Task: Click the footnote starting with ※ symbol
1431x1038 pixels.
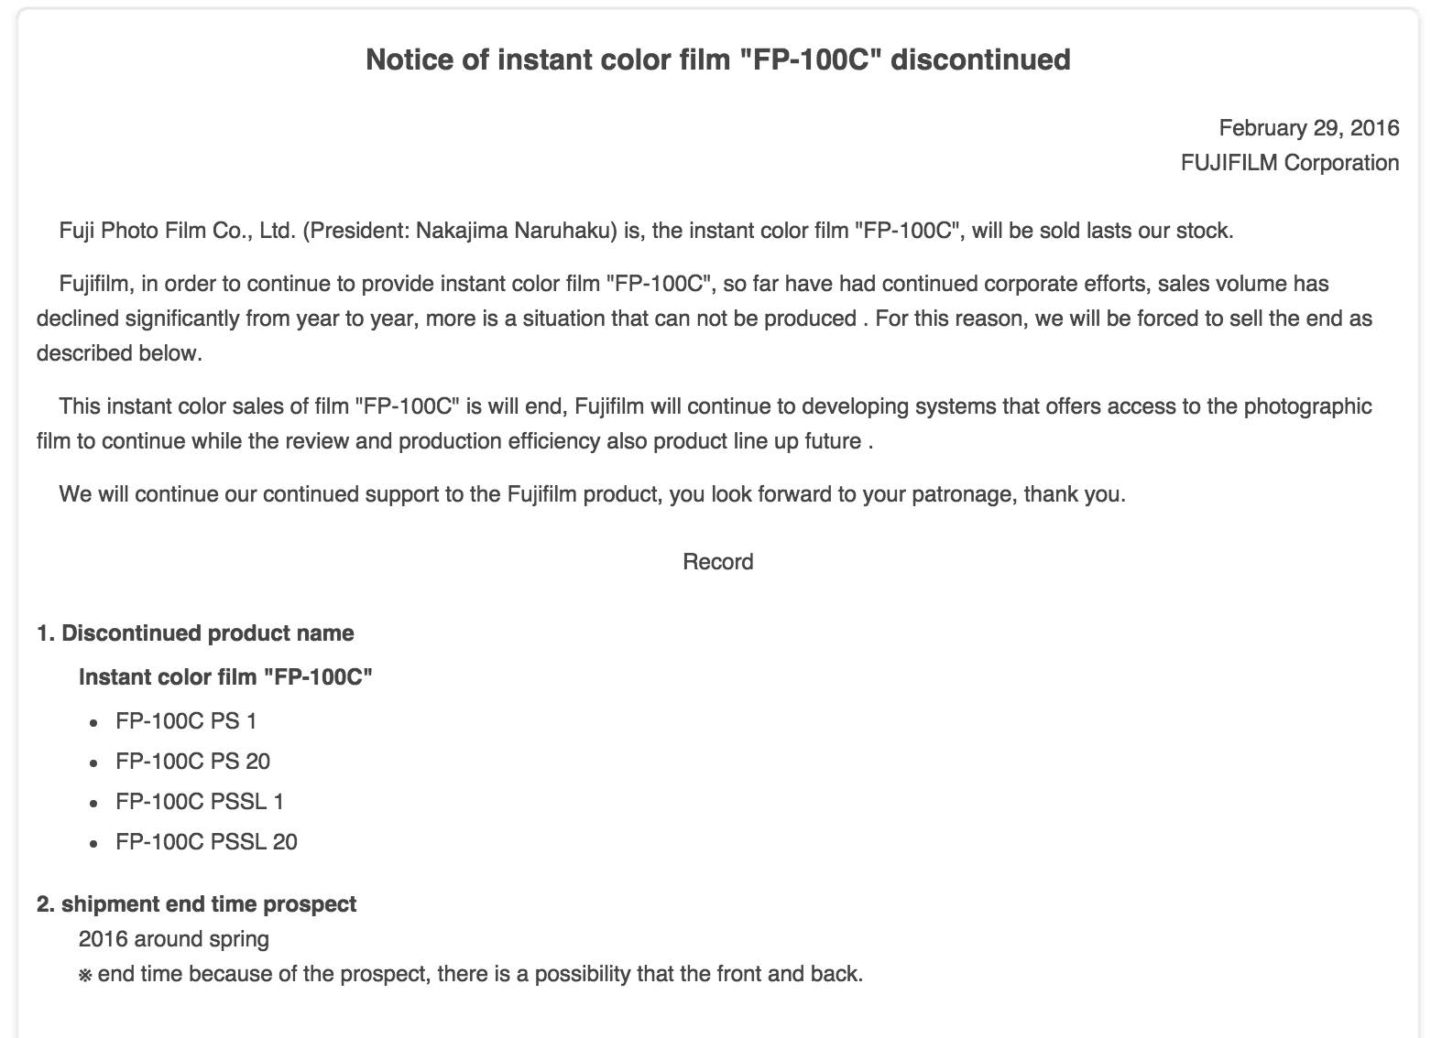Action: point(471,974)
